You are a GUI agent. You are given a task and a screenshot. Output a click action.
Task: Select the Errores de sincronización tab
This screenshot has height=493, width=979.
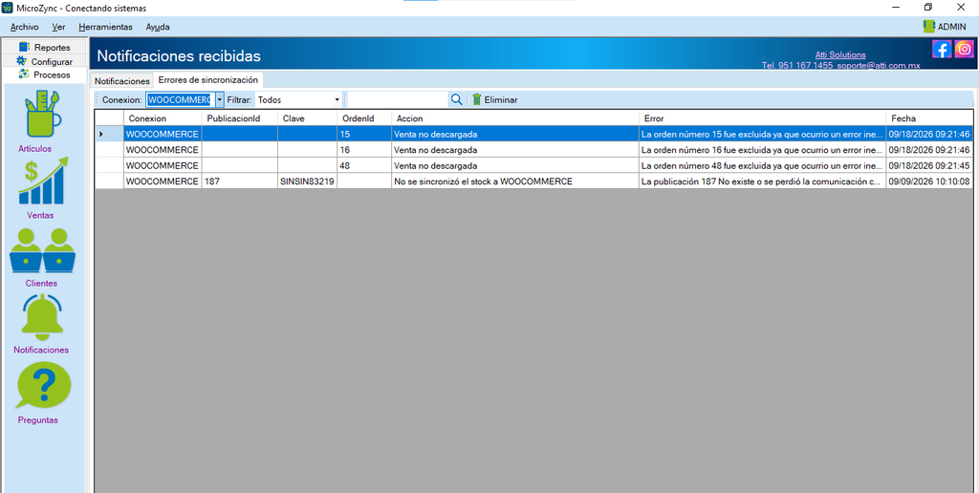[x=207, y=80]
